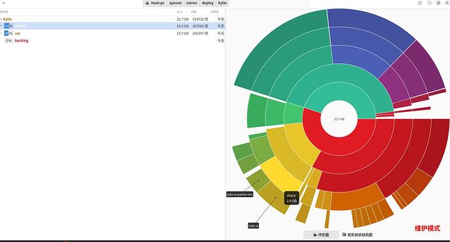The height and width of the screenshot is (242, 450).
Task: Click the rescan refresh icon
Action: (x=420, y=3)
